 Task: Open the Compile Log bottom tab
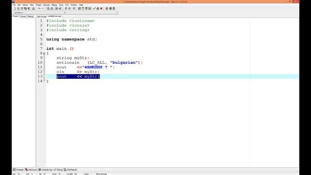(x=45, y=170)
